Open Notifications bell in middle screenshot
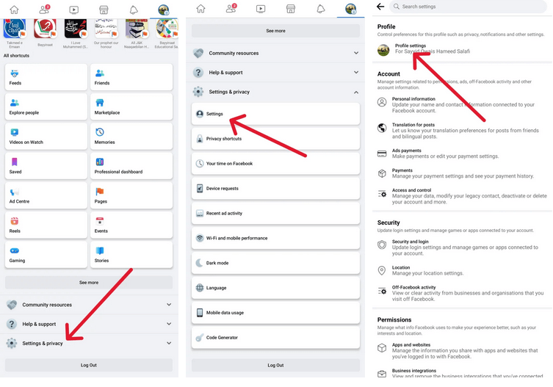Viewport: 553px width, 387px height. pos(321,9)
